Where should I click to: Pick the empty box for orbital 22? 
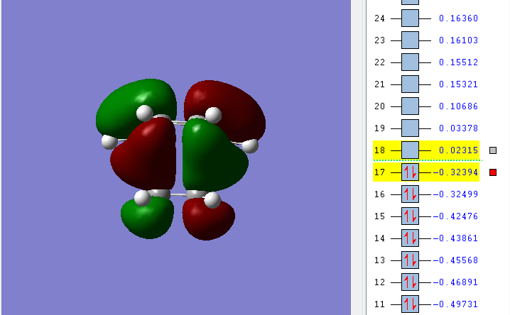click(x=410, y=62)
